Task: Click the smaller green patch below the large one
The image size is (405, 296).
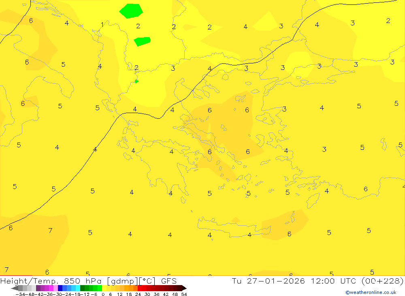Action: 142,41
